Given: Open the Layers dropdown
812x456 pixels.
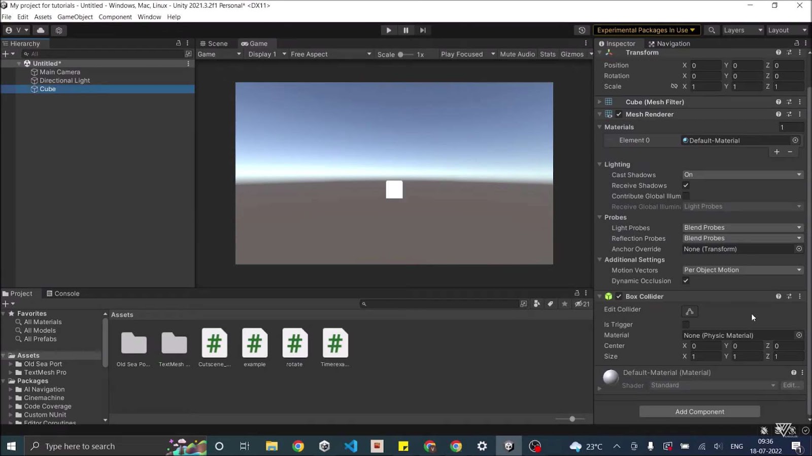Looking at the screenshot, I should click(743, 30).
